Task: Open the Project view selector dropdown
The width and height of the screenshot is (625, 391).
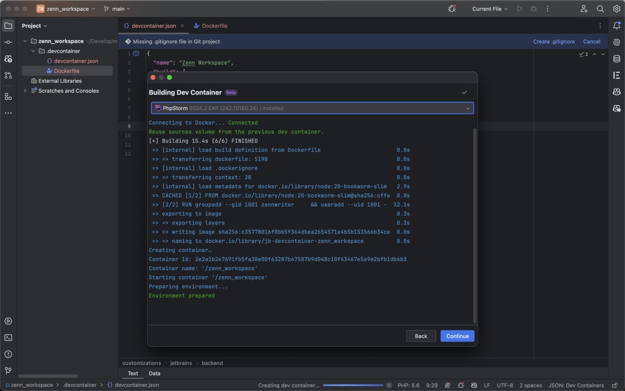Action: click(34, 26)
